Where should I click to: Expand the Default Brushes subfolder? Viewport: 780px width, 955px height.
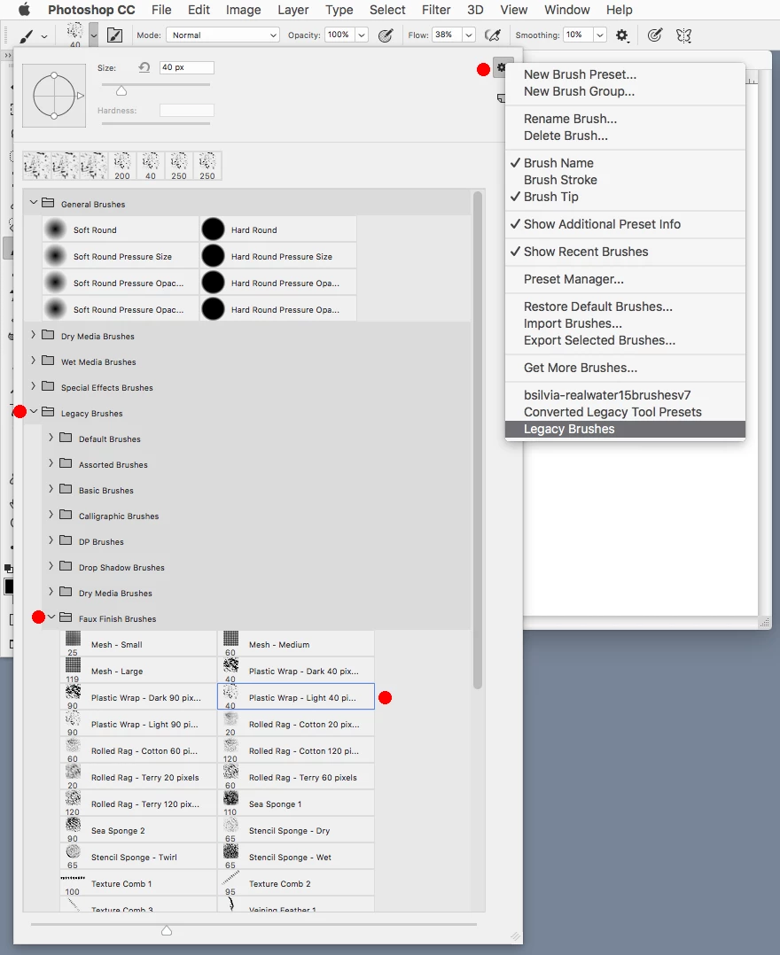[51, 438]
